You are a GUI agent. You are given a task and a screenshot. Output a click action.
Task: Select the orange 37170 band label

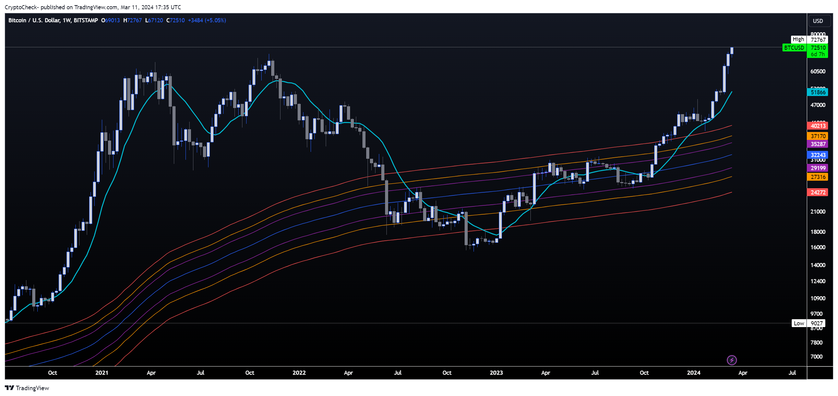(818, 136)
